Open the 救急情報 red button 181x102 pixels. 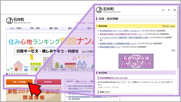48,82
